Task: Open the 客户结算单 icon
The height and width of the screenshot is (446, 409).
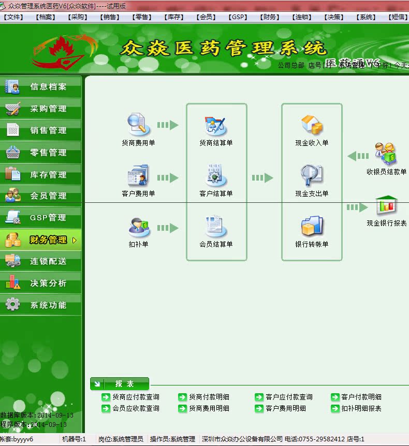Action: coord(215,175)
